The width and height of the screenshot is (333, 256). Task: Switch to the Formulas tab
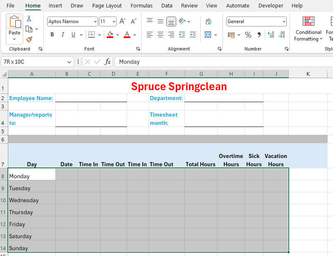(x=141, y=6)
